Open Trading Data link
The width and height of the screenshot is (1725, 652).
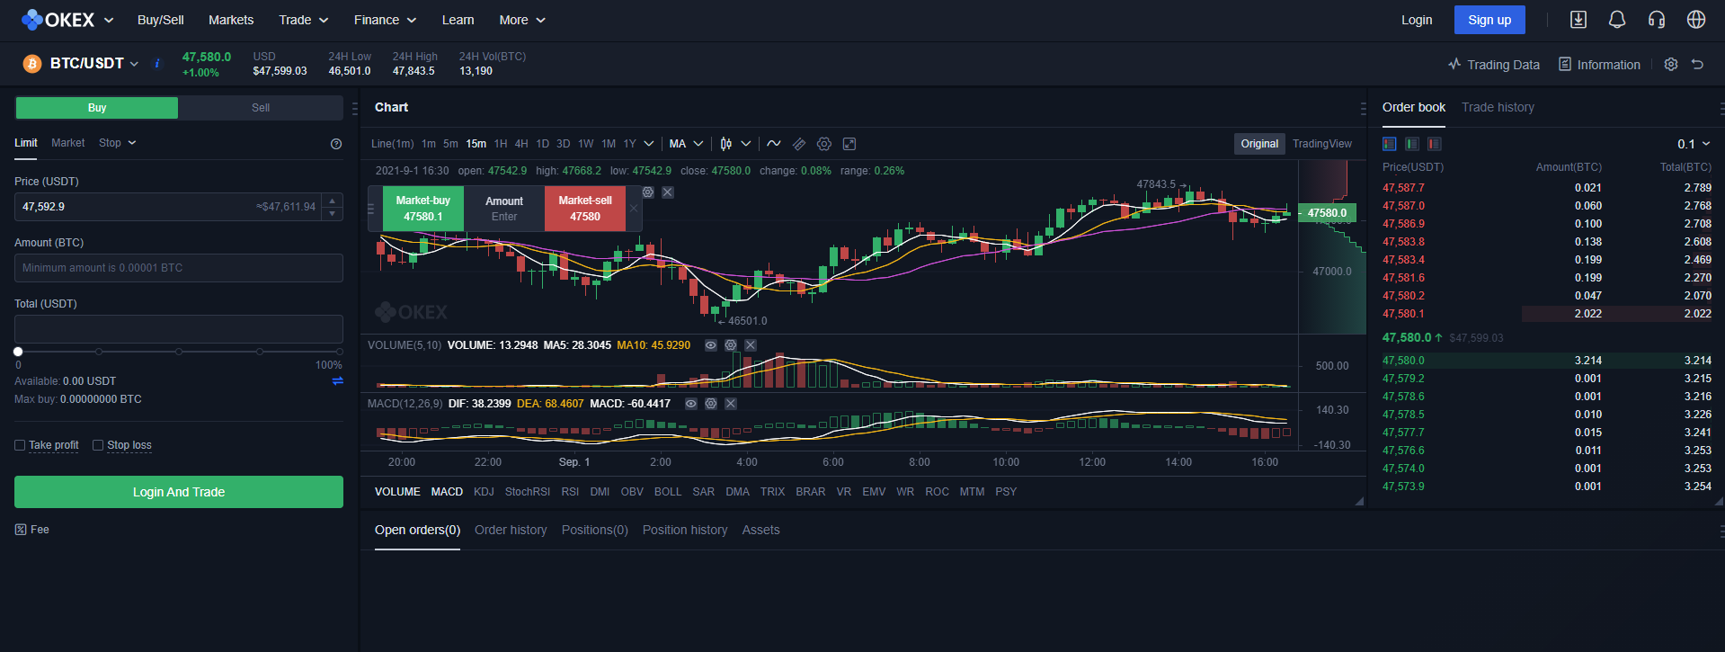1494,65
